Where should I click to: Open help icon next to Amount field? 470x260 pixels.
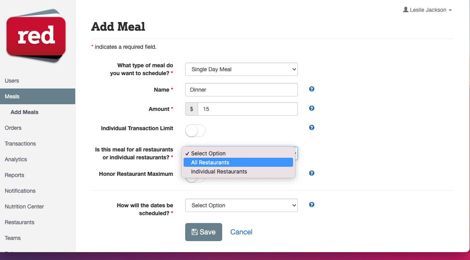click(312, 108)
